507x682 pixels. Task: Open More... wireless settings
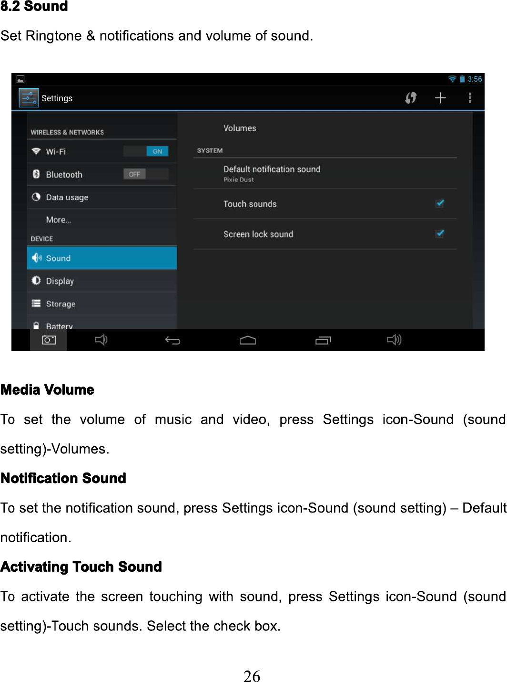102,220
